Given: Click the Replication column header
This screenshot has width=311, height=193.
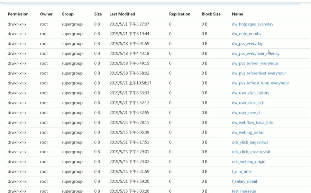Looking at the screenshot, I should (x=180, y=14).
